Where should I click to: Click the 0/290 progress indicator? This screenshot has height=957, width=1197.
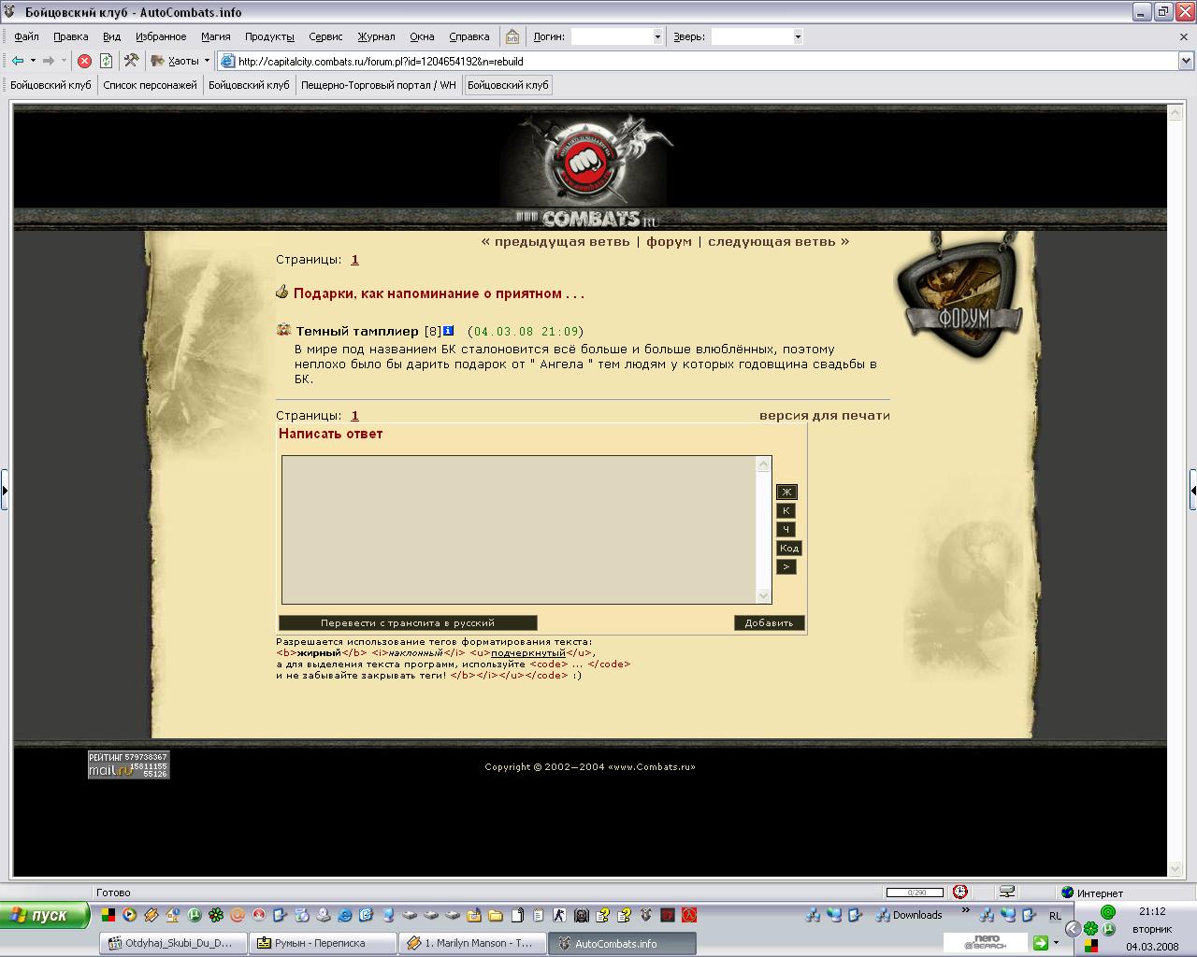pyautogui.click(x=916, y=893)
